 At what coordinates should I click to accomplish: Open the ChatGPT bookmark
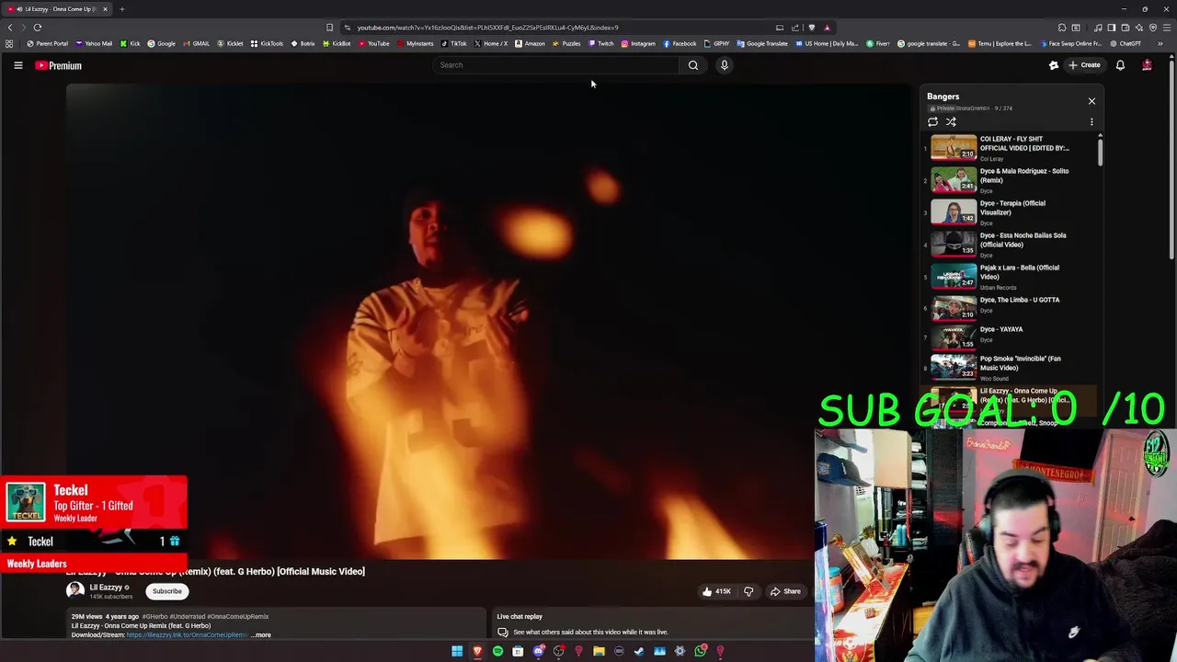pyautogui.click(x=1125, y=43)
